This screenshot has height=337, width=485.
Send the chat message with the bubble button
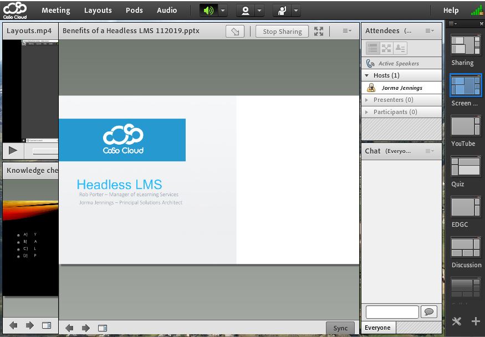428,312
